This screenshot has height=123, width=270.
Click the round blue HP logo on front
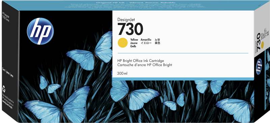[x=40, y=31]
